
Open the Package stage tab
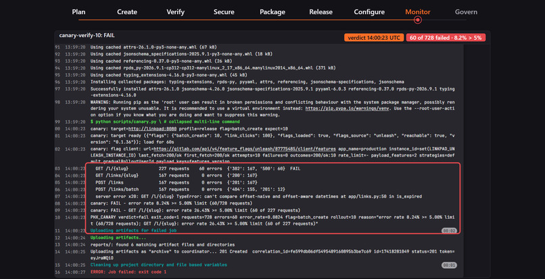click(x=272, y=11)
